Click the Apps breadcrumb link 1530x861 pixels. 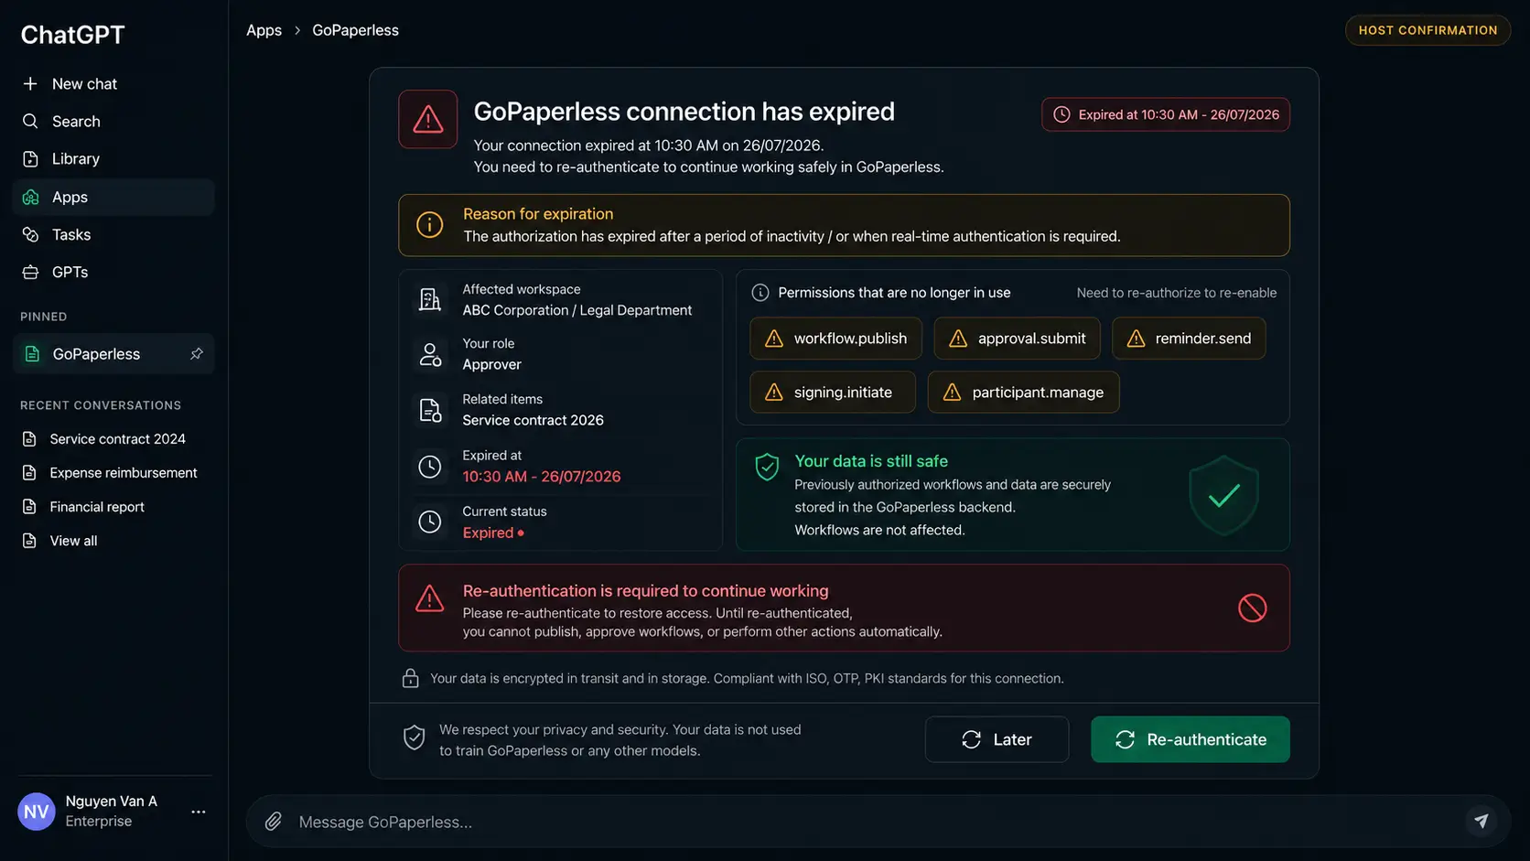point(264,30)
